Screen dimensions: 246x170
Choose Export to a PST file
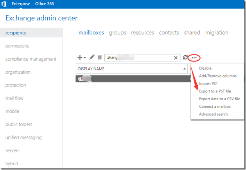point(215,91)
